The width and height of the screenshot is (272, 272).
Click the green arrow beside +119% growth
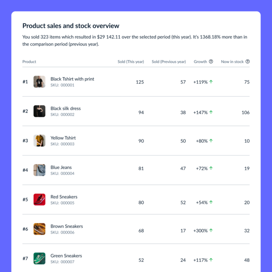coord(211,82)
